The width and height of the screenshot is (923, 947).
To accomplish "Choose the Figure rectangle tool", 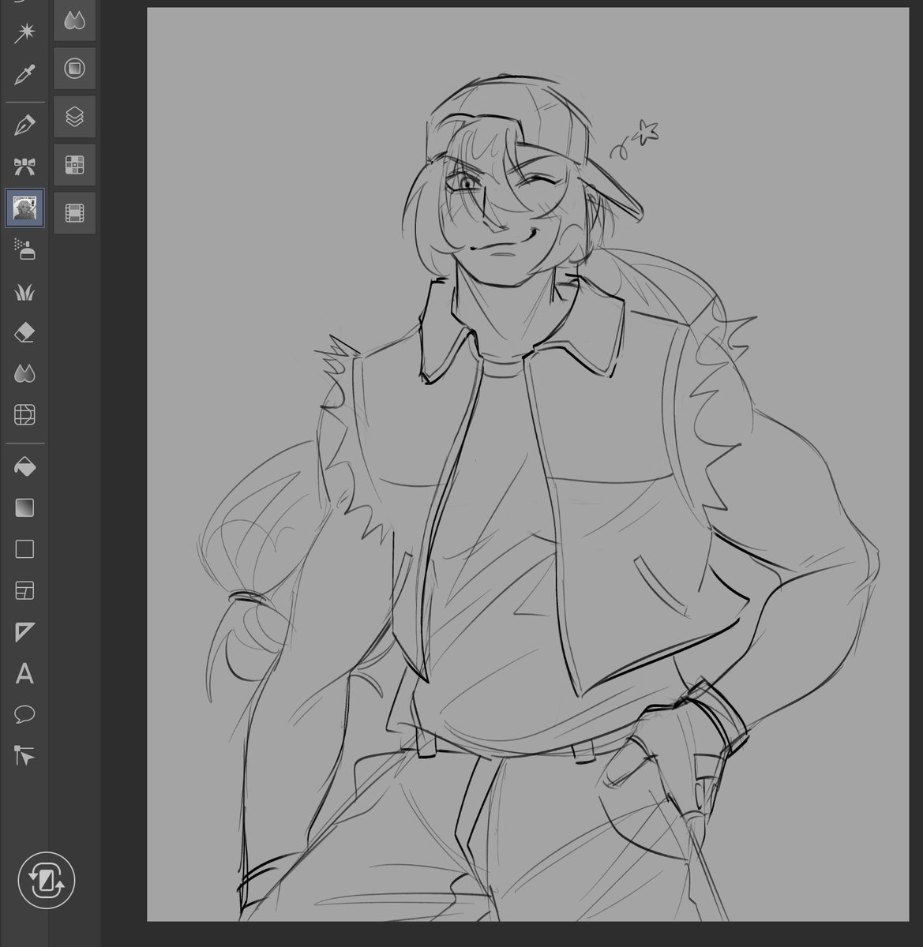I will (x=24, y=548).
